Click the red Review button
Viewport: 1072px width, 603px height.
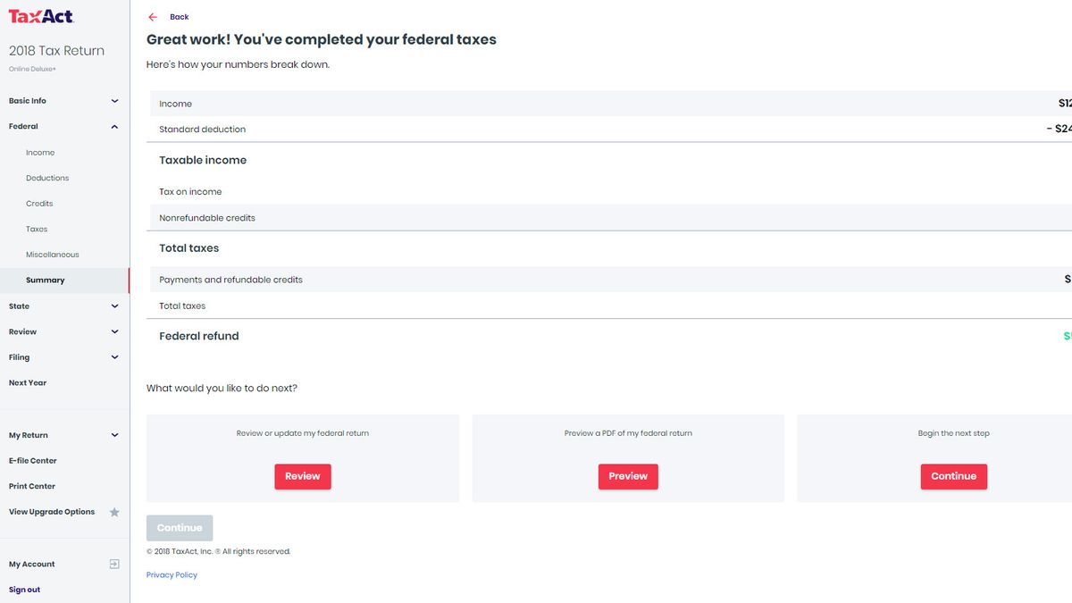coord(303,476)
